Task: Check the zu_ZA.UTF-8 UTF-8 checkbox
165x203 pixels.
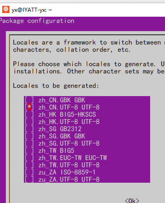Action: (29, 179)
